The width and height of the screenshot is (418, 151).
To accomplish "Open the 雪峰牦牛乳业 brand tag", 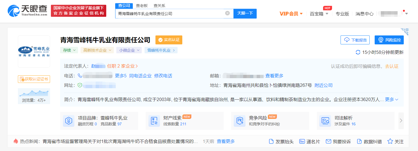I will [x=161, y=50].
